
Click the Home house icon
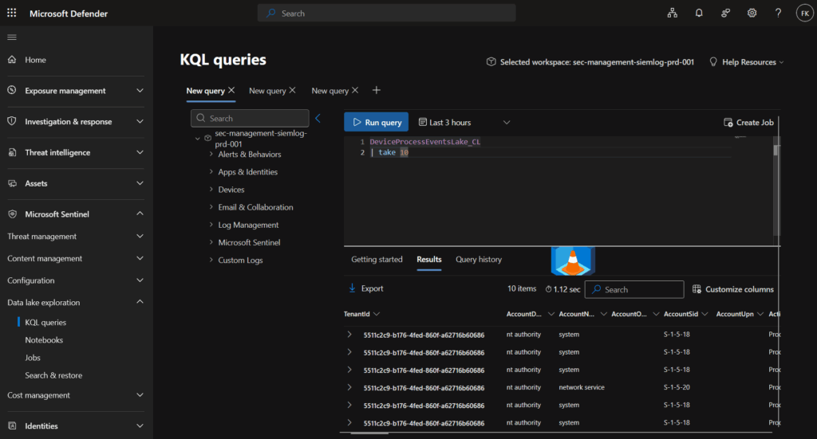[x=12, y=59]
